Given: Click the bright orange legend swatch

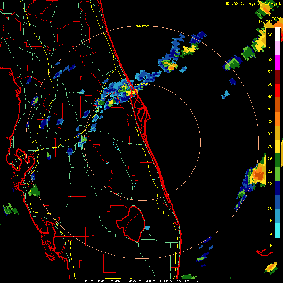Looking at the screenshot, I should tap(278, 119).
